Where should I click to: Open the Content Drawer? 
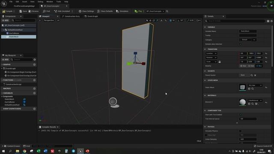click(12, 146)
